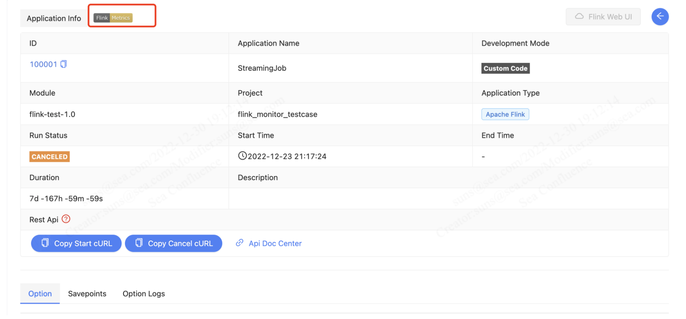Click the application ID 100001 link
686x319 pixels.
43,64
